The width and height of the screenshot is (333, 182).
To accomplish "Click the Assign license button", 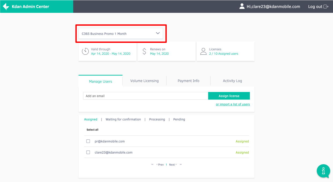I will 229,96.
